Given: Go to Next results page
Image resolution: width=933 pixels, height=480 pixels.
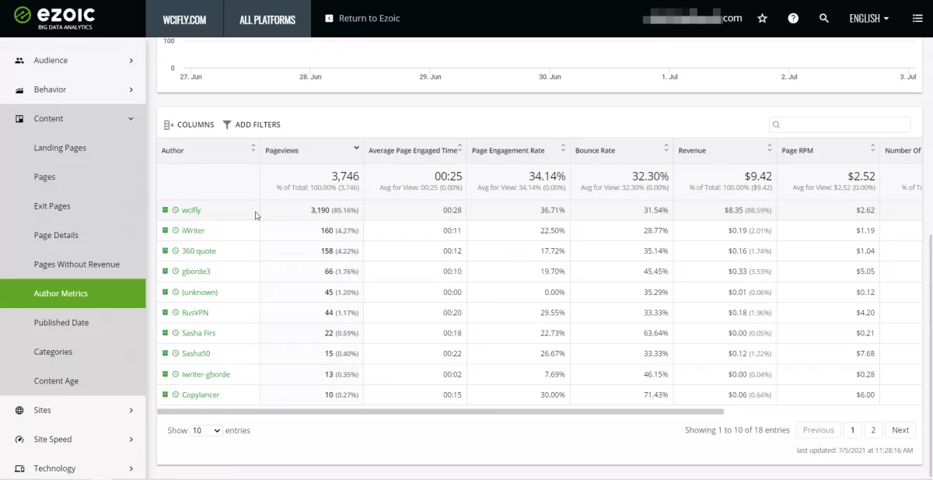Looking at the screenshot, I should point(900,430).
